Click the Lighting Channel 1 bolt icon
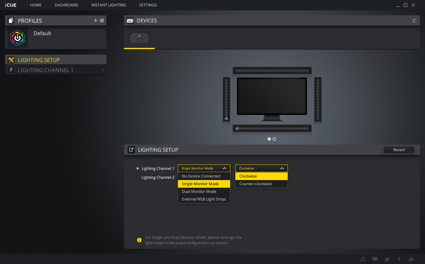 [x=11, y=70]
